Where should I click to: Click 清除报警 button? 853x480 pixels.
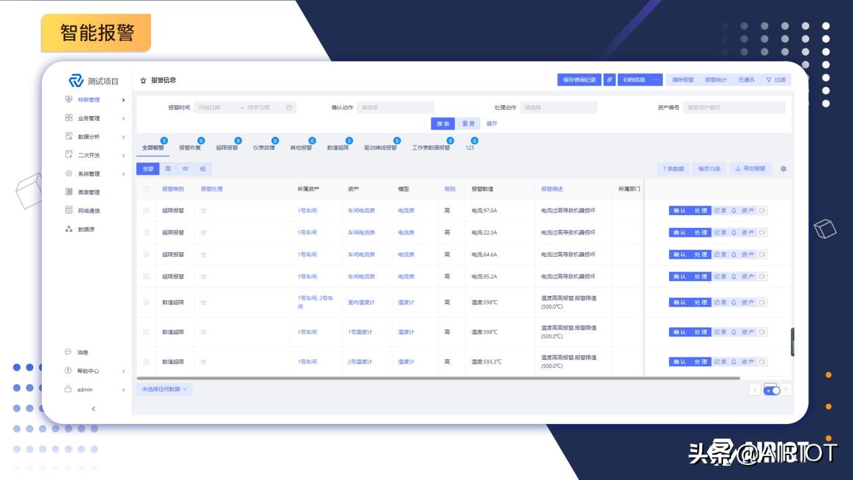click(x=682, y=80)
